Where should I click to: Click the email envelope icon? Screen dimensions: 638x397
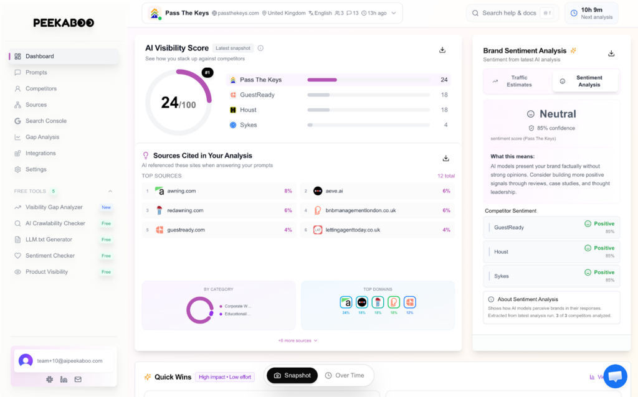pyautogui.click(x=78, y=379)
